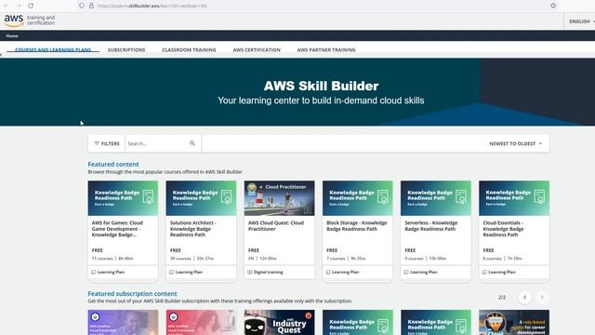Open the NEWEST TO OLDEST sort dropdown
The image size is (595, 335).
coord(516,143)
